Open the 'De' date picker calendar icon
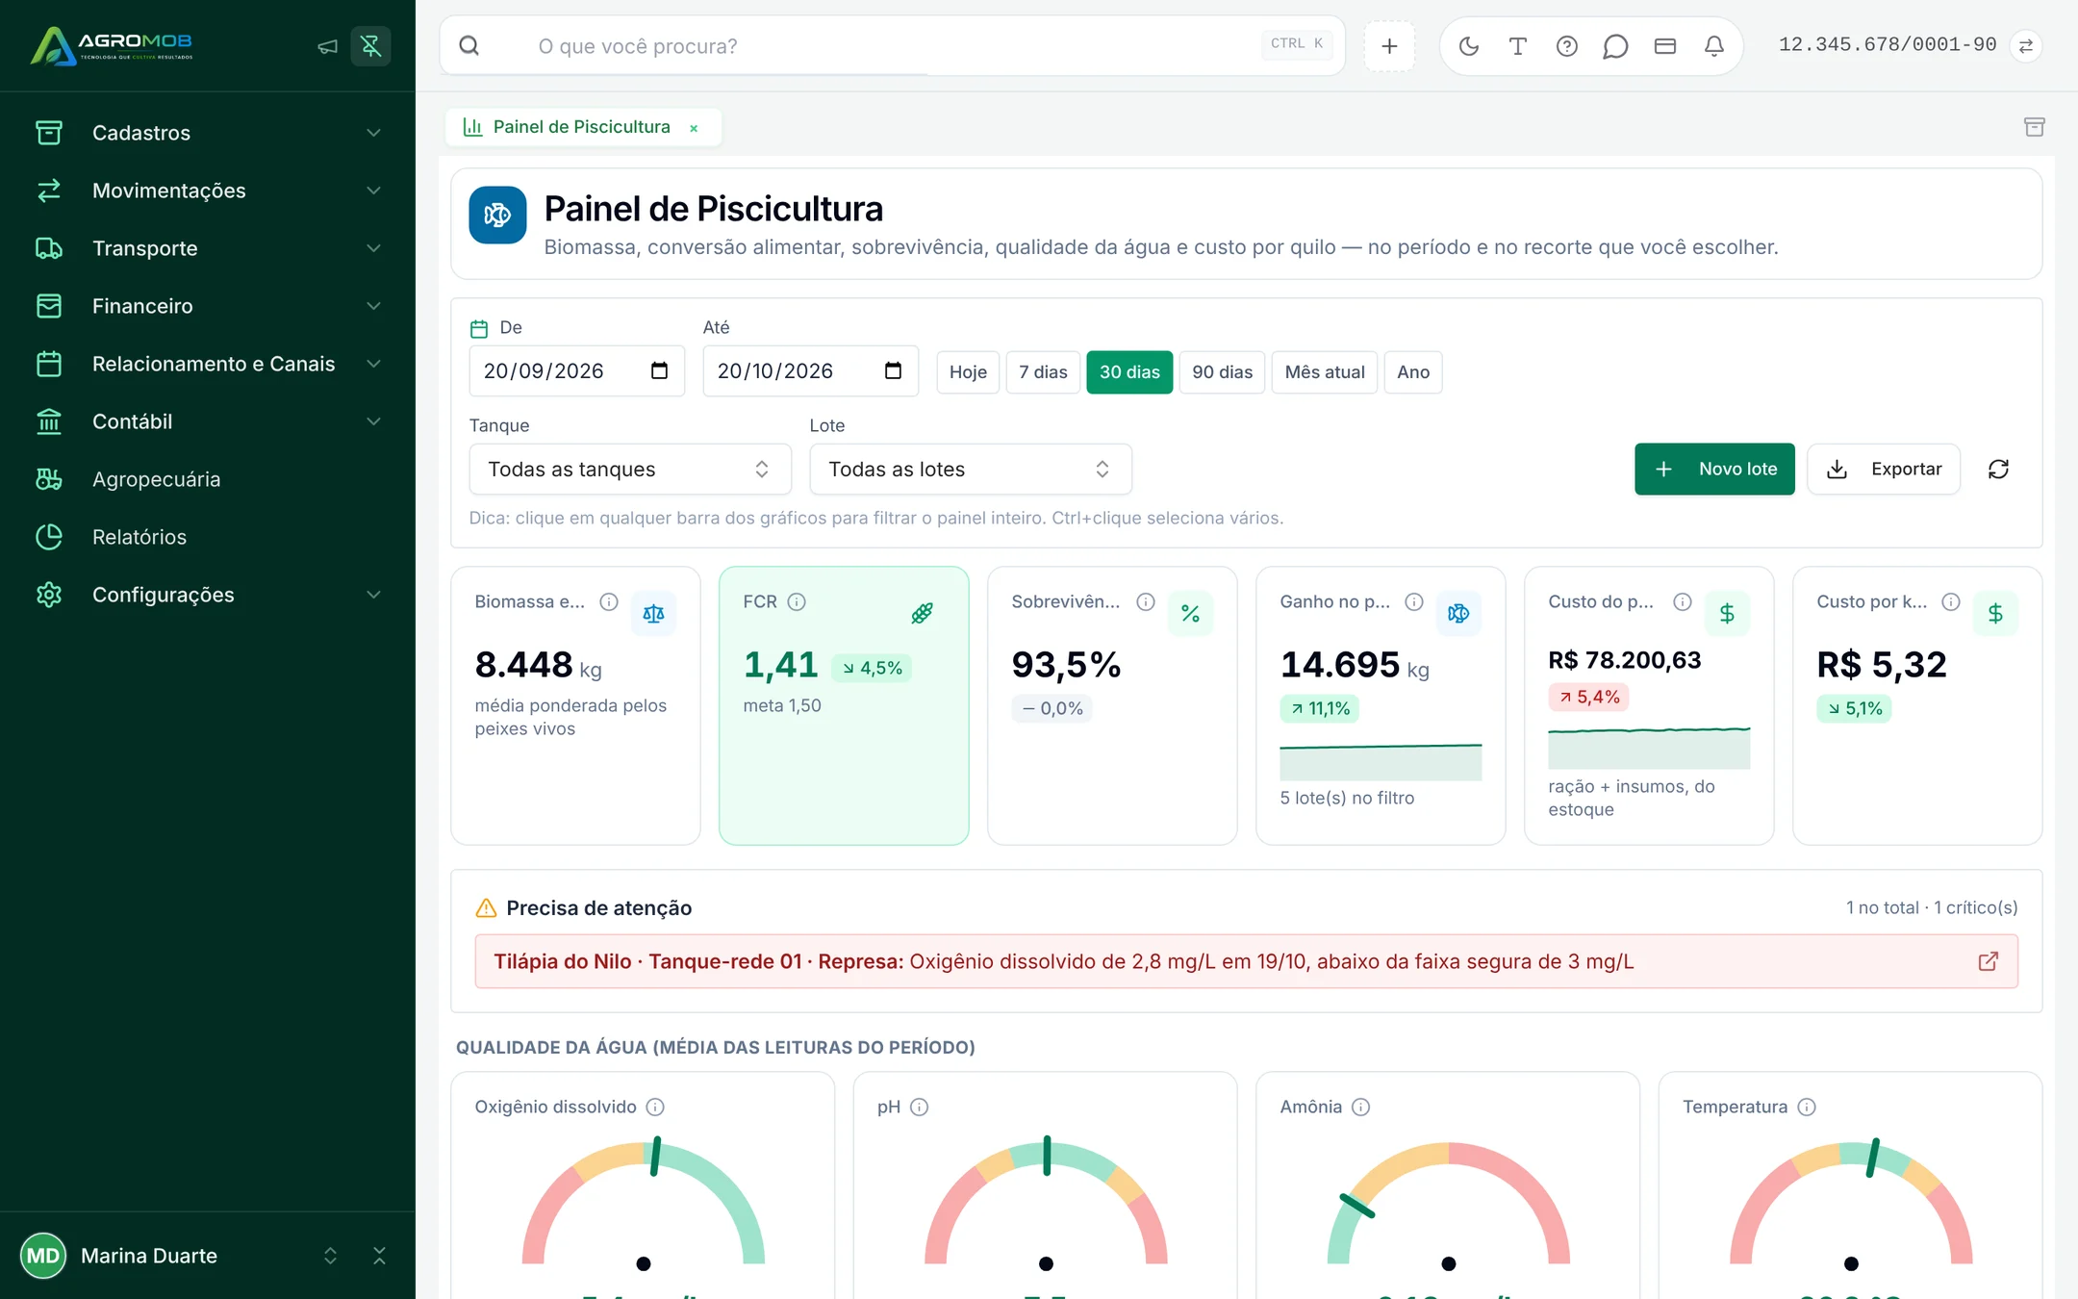The width and height of the screenshot is (2078, 1299). click(659, 371)
